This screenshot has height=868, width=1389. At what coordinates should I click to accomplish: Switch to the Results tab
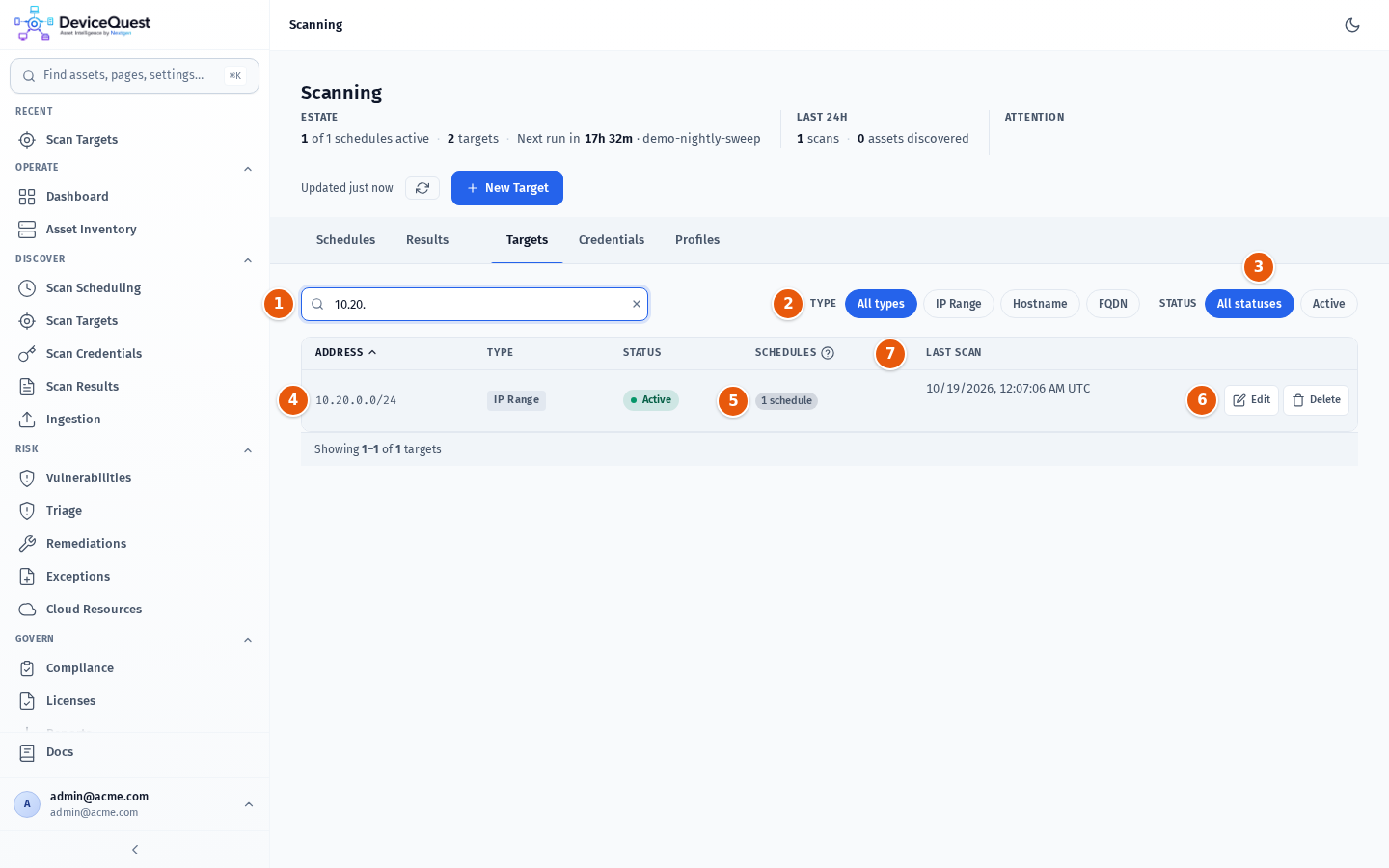427,240
